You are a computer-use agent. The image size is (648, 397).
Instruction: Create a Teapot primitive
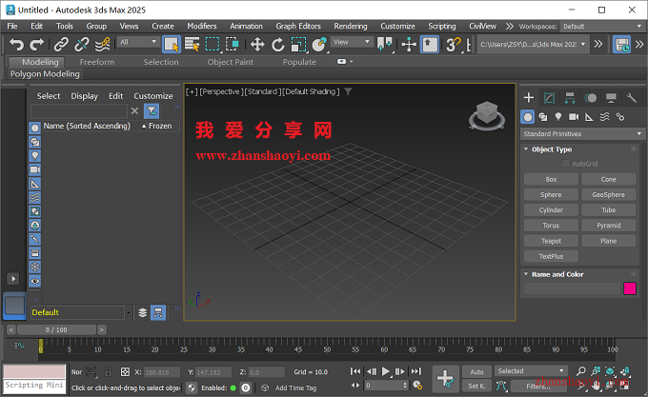551,241
